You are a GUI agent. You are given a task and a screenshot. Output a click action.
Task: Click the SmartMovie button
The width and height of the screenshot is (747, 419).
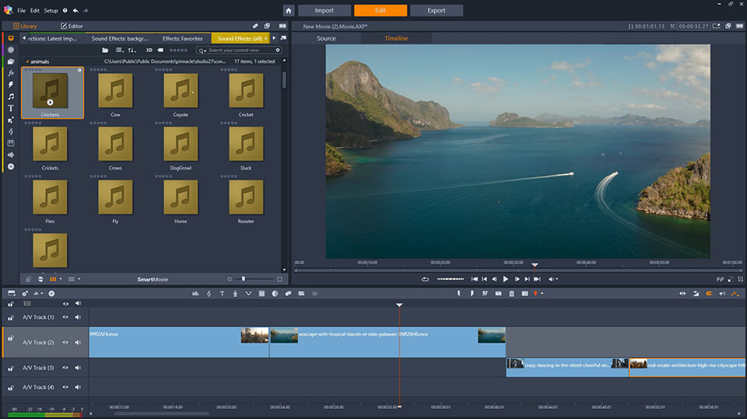(153, 280)
